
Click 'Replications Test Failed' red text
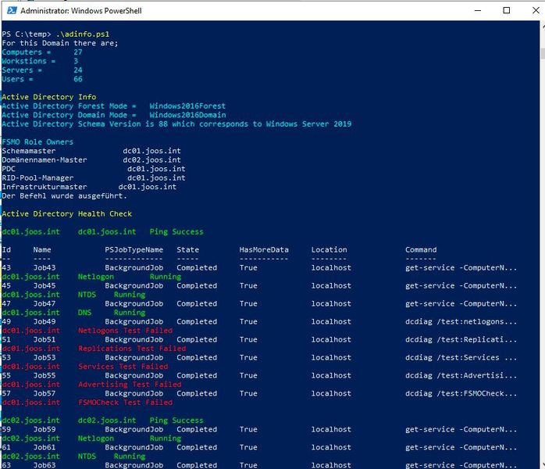pyautogui.click(x=132, y=349)
